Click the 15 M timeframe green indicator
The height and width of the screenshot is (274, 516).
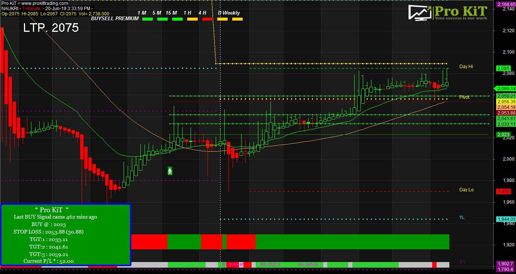tap(177, 19)
